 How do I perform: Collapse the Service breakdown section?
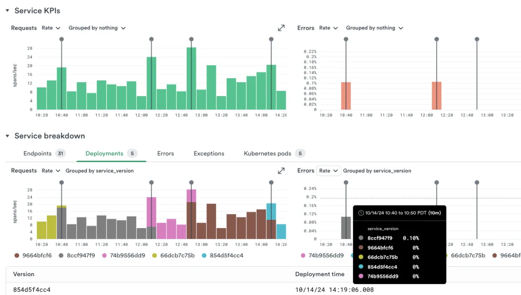point(7,136)
